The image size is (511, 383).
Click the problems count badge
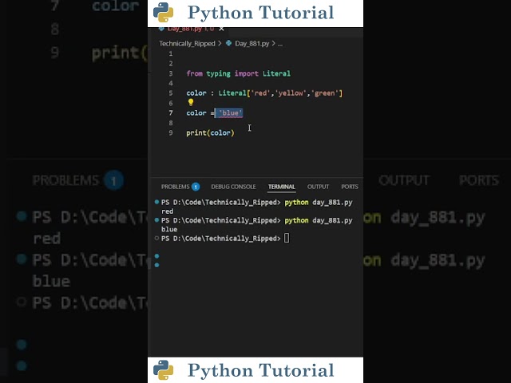[196, 187]
